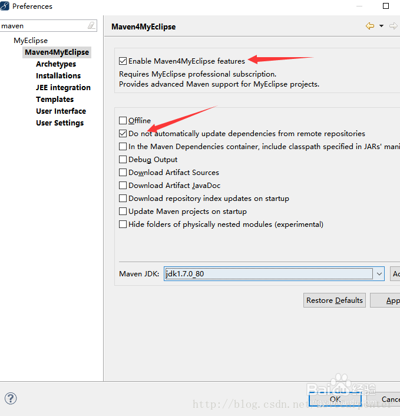Open the User Settings preferences page

pyautogui.click(x=60, y=123)
